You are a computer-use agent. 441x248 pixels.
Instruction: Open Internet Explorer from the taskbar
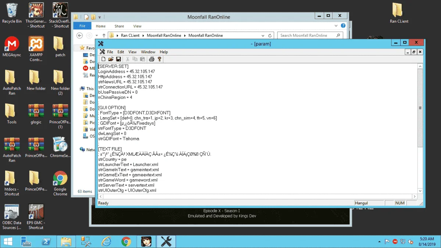tap(106, 241)
